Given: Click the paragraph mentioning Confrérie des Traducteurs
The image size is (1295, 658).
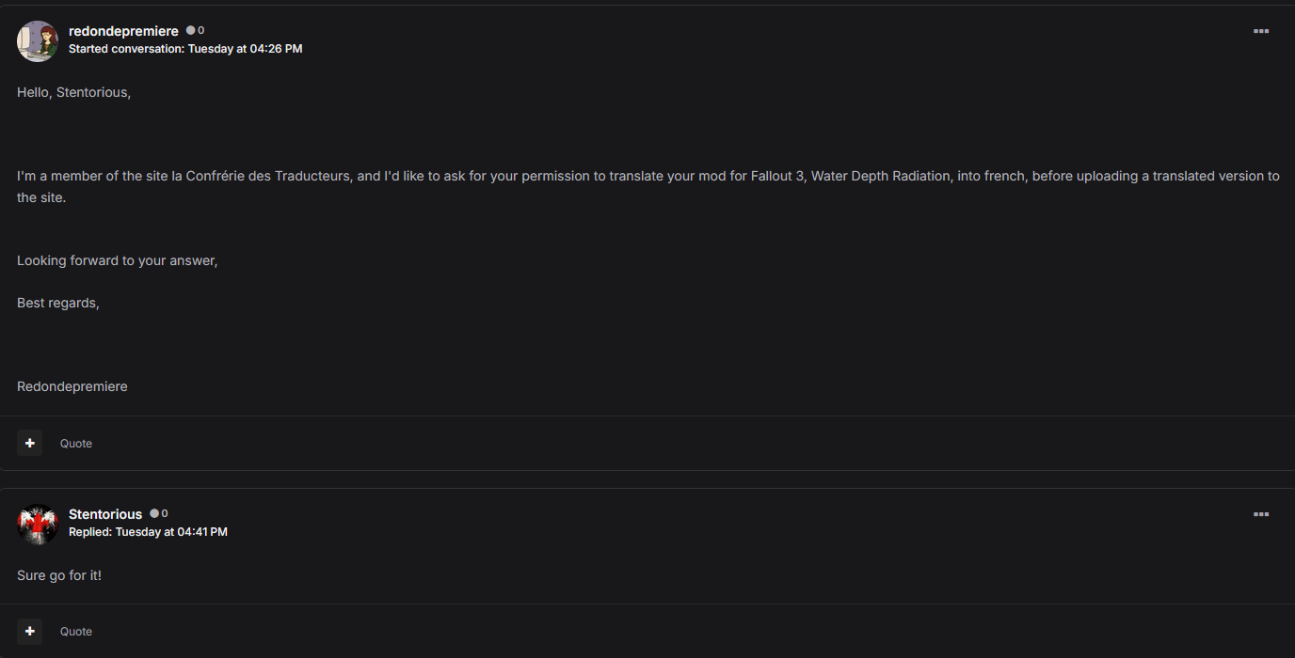Looking at the screenshot, I should [x=647, y=177].
